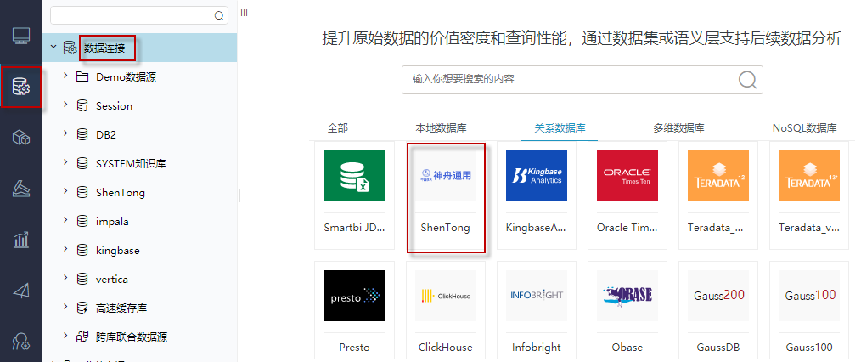Click the search magnifier in tree search box
This screenshot has height=362, width=861.
pyautogui.click(x=218, y=15)
